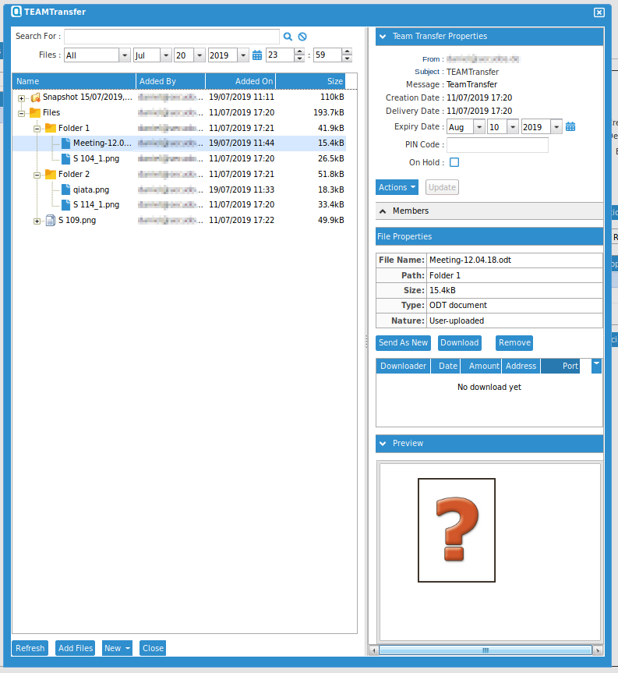Sort by the Name column header
The height and width of the screenshot is (673, 618).
point(74,81)
